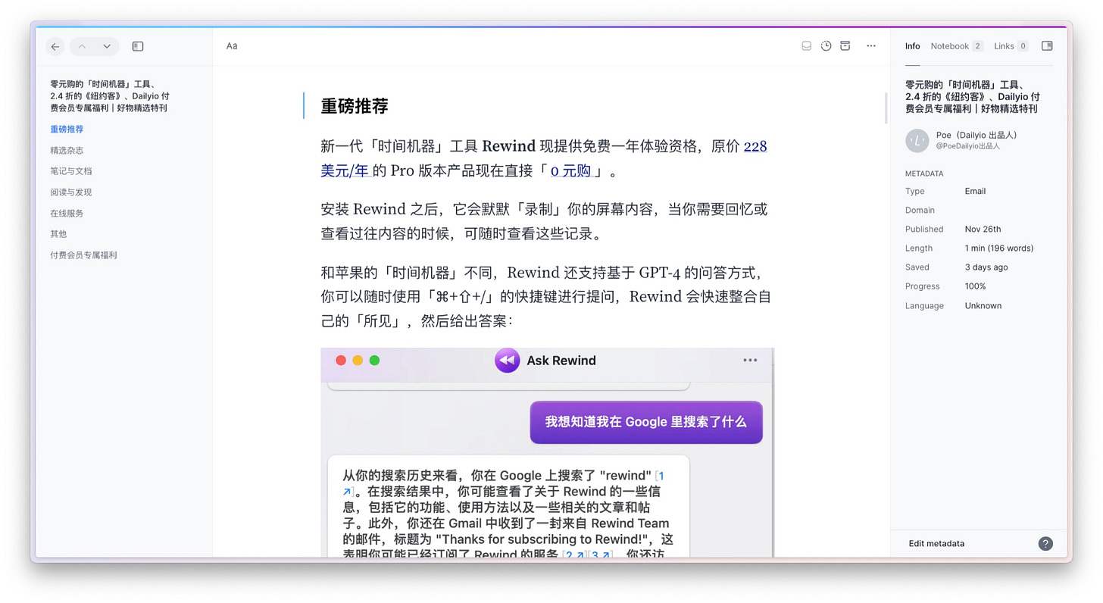This screenshot has height=603, width=1103.
Task: Open the Aa text appearance settings
Action: pyautogui.click(x=232, y=46)
